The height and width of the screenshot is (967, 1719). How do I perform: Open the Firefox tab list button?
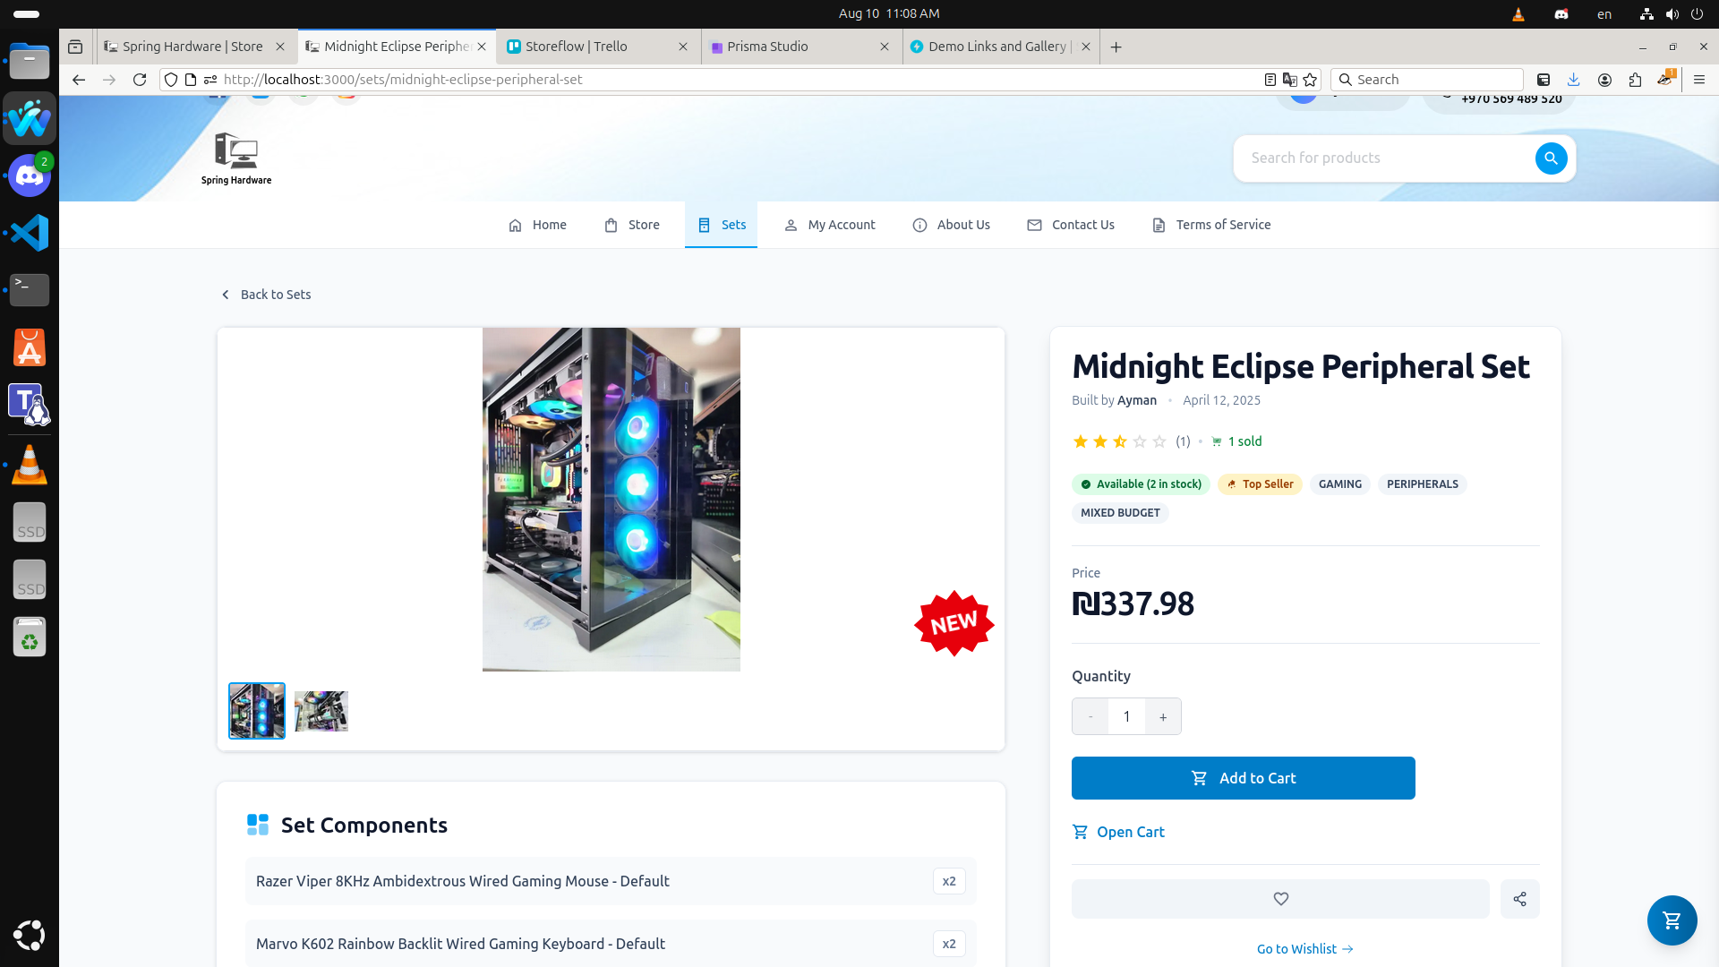pyautogui.click(x=75, y=47)
